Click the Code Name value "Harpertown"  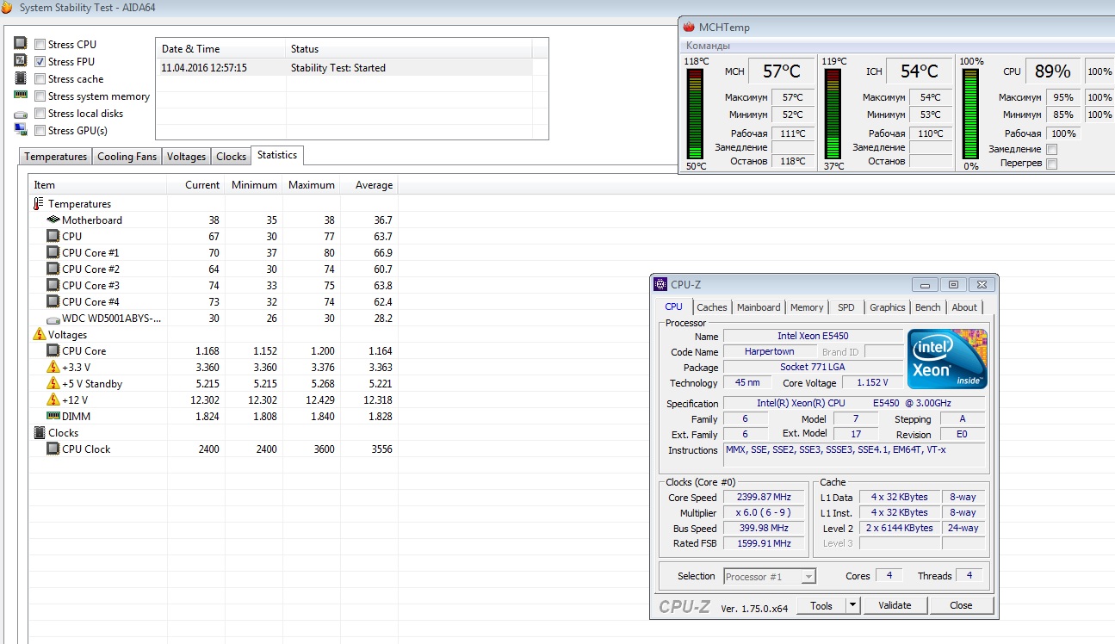click(x=770, y=351)
